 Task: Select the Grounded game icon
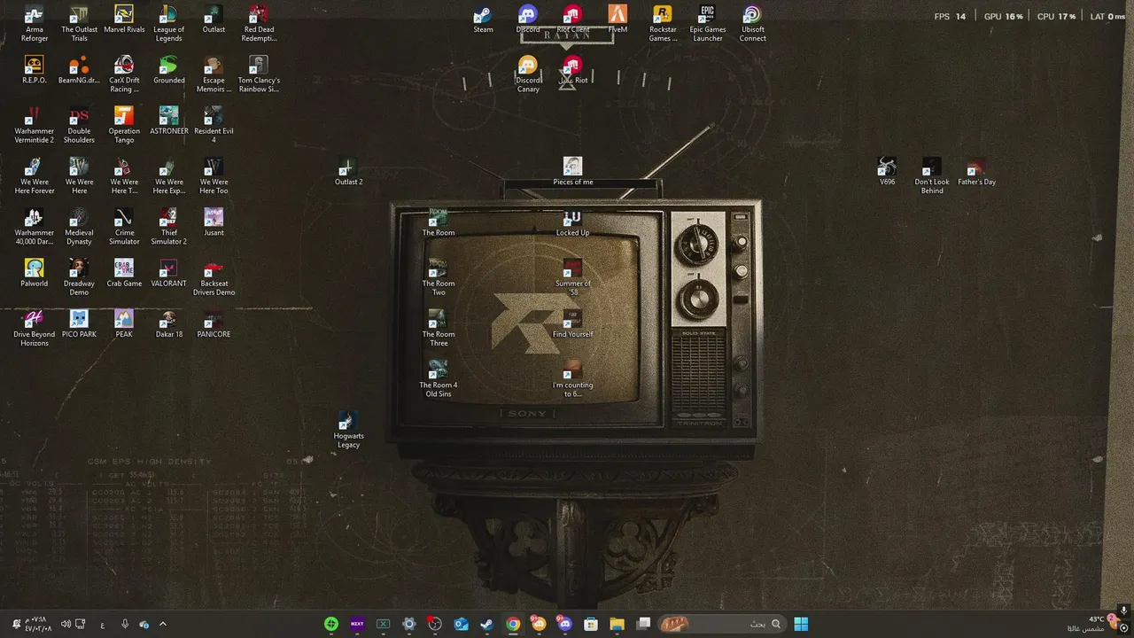click(168, 71)
